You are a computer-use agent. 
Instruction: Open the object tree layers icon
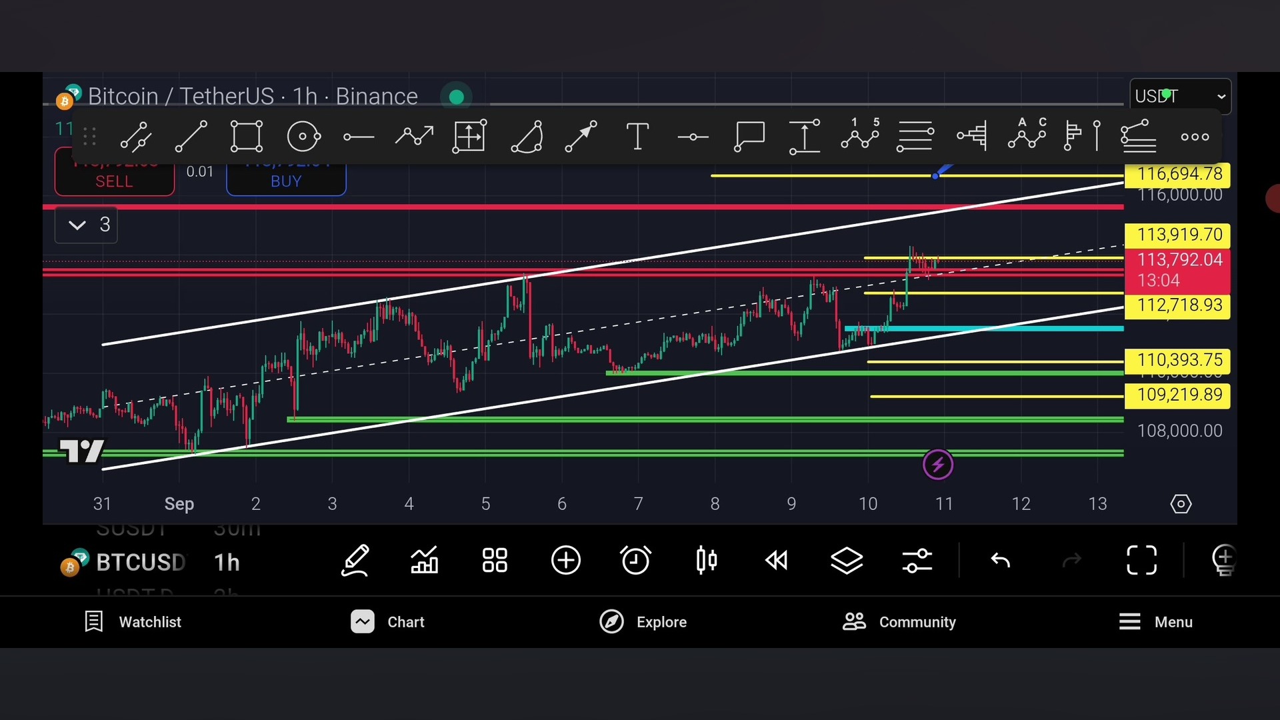[847, 560]
